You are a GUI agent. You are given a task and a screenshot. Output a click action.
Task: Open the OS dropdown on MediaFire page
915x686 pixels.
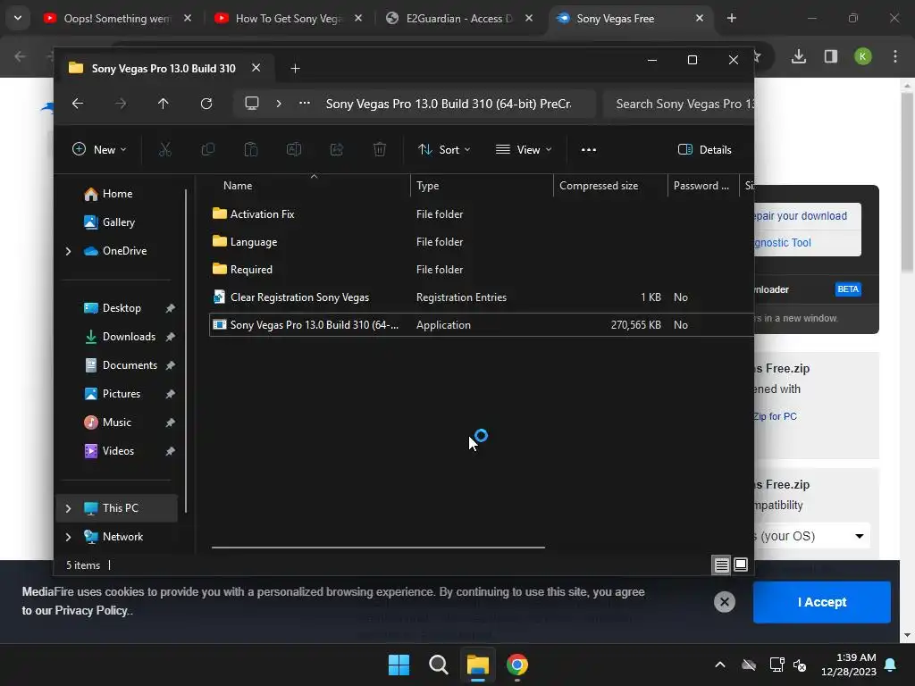pos(811,536)
